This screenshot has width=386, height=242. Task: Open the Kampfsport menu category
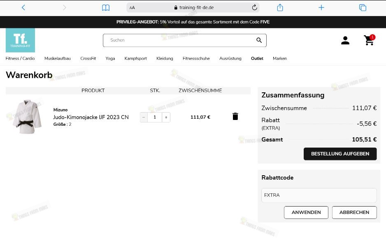135,59
